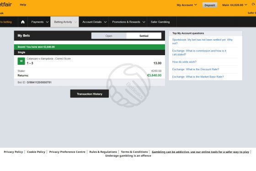Expand Promotions & Rewards menu
Screen dimensions: 256x171
coord(128,22)
